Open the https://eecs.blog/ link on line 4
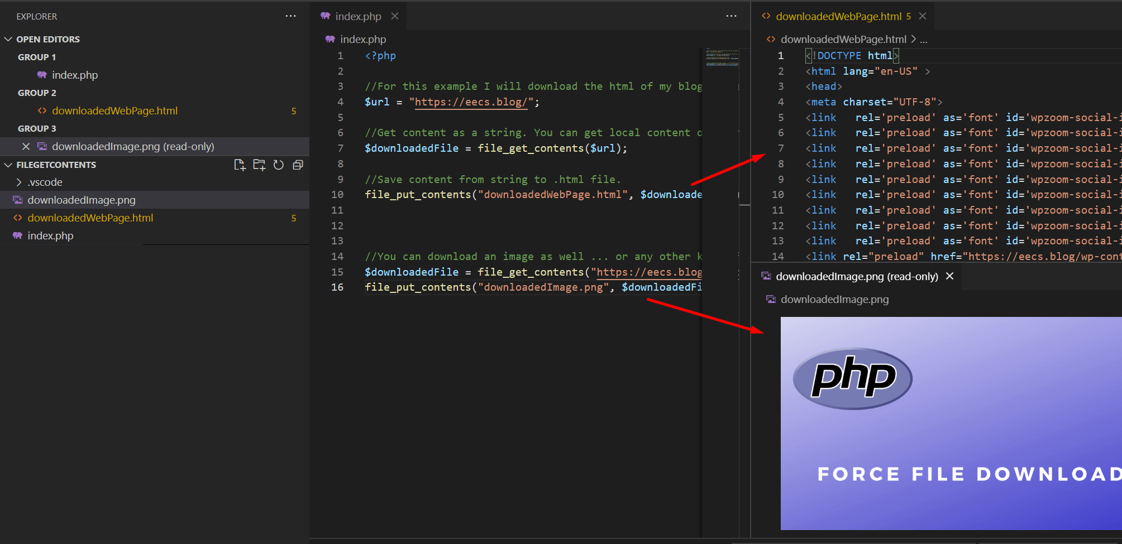Viewport: 1122px width, 544px height. [471, 102]
